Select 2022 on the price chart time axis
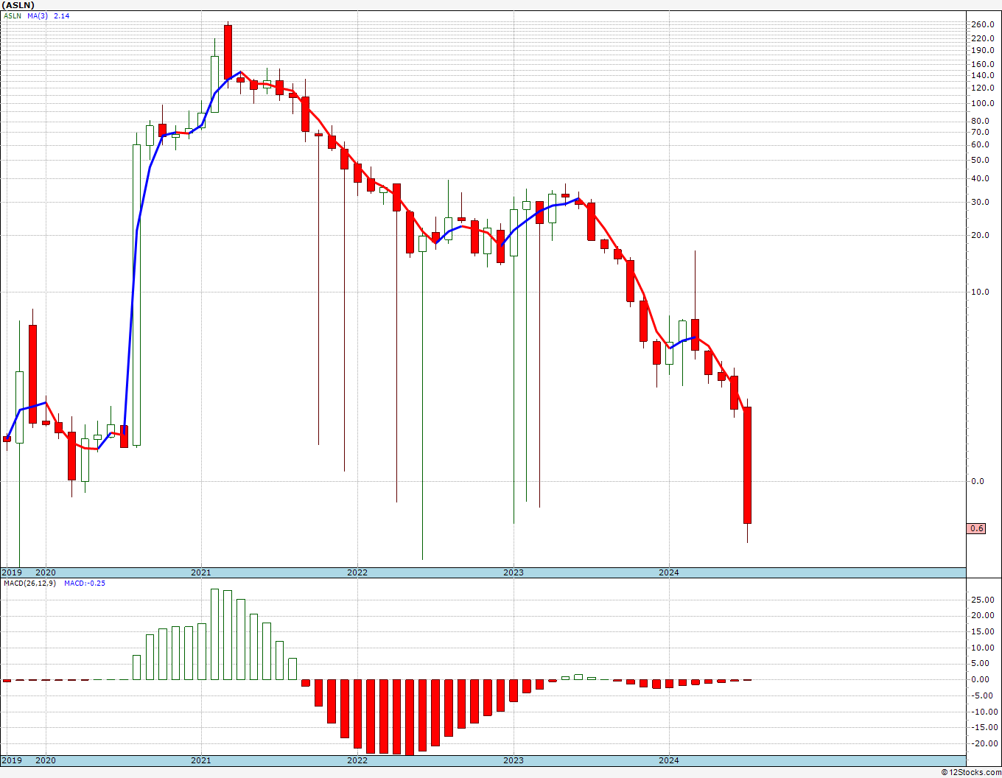 pyautogui.click(x=357, y=572)
